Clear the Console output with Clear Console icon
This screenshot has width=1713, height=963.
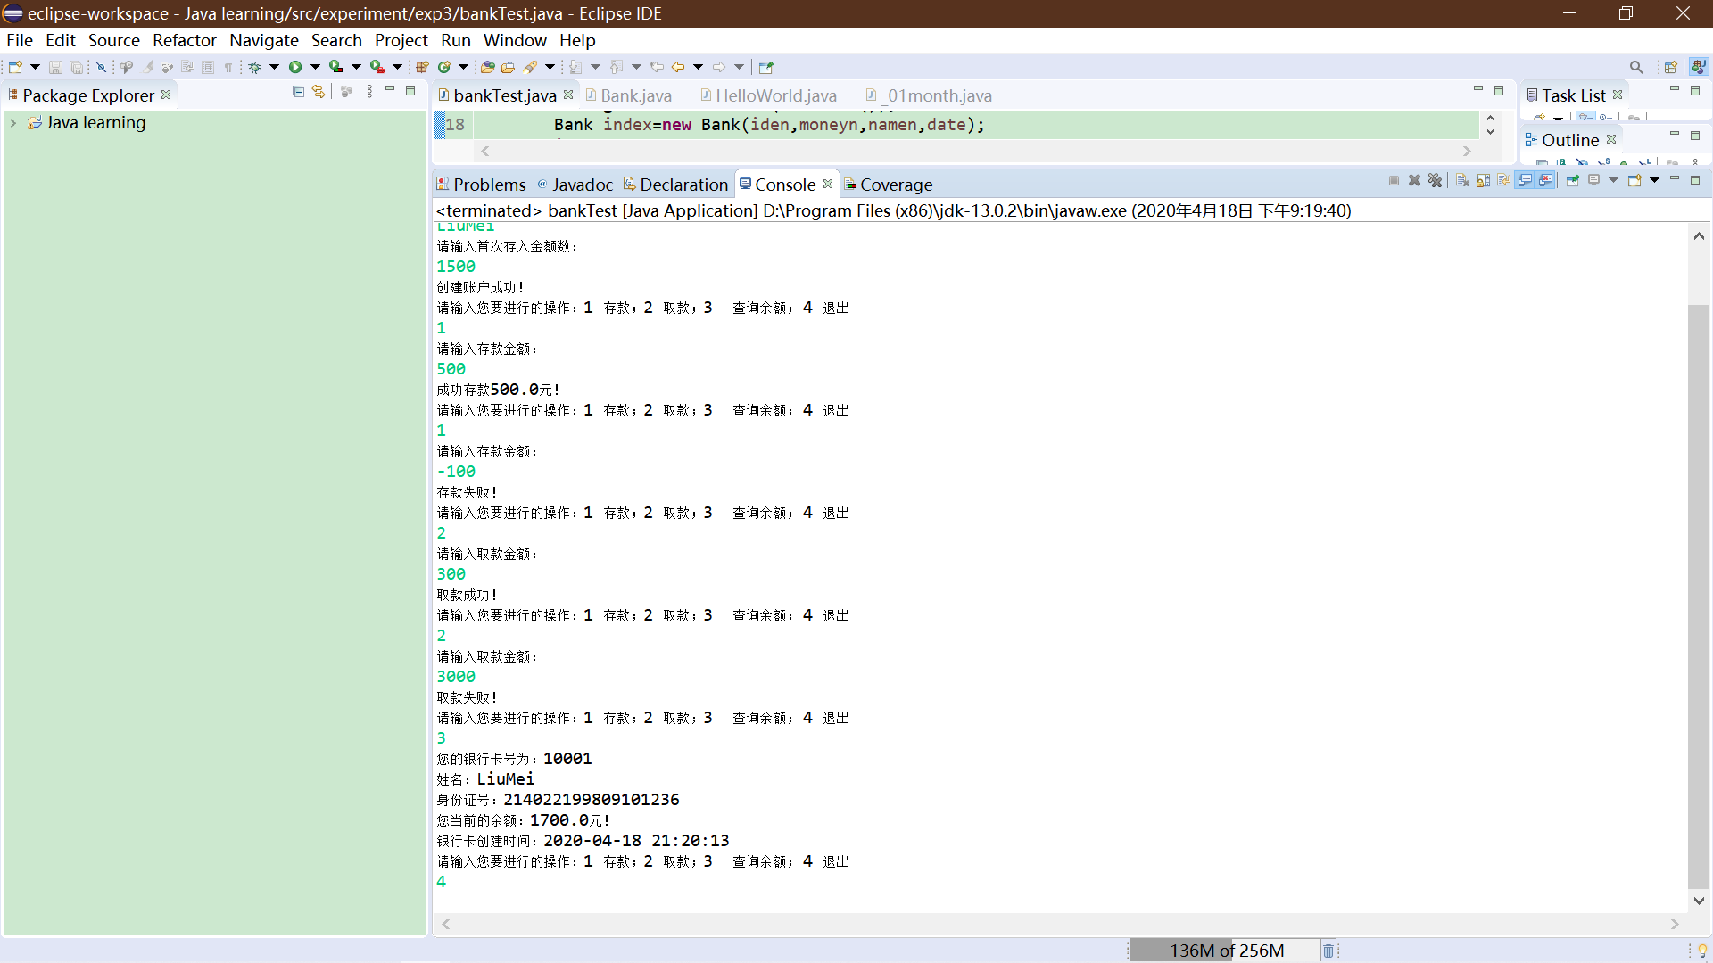(1461, 180)
